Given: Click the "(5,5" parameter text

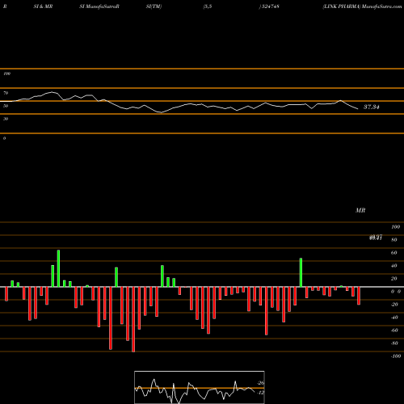Looking at the screenshot, I should 208,6.
